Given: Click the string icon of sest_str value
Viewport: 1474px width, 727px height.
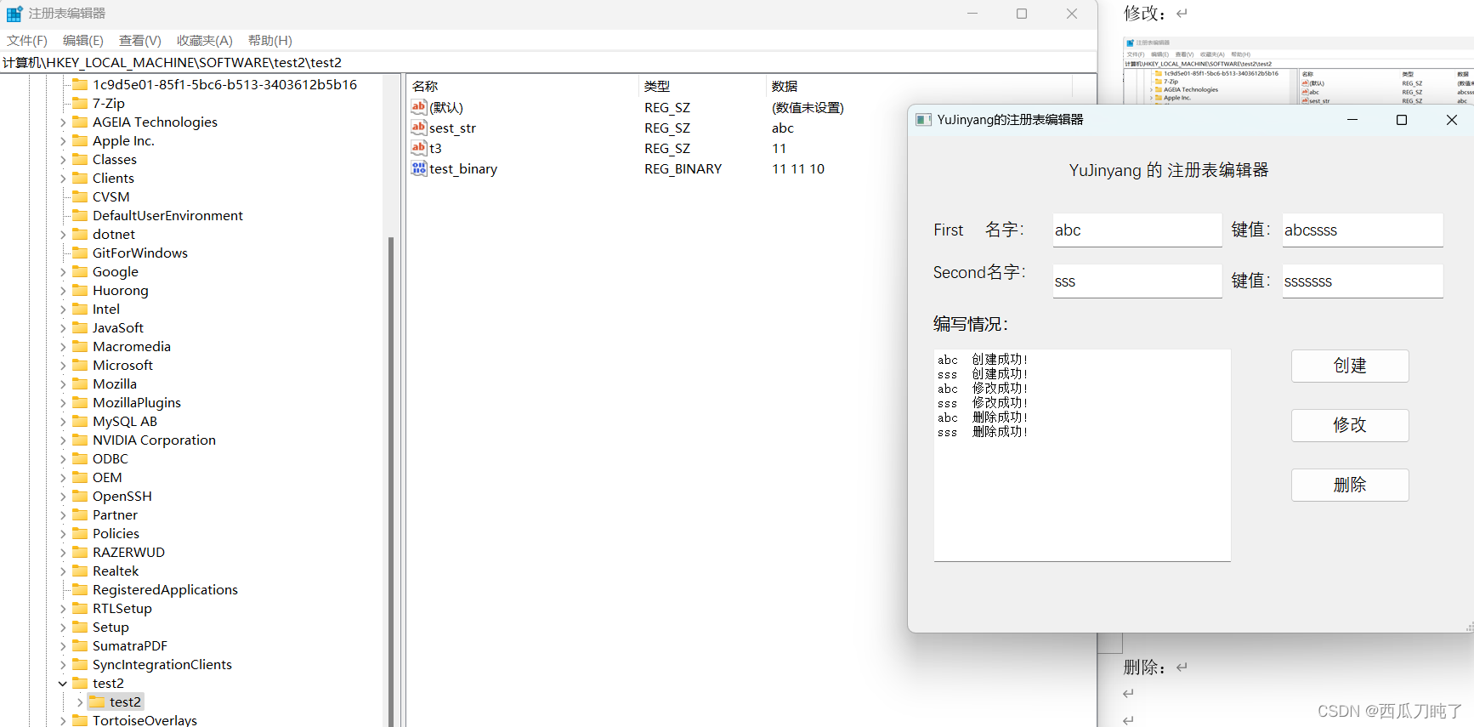Looking at the screenshot, I should coord(418,128).
